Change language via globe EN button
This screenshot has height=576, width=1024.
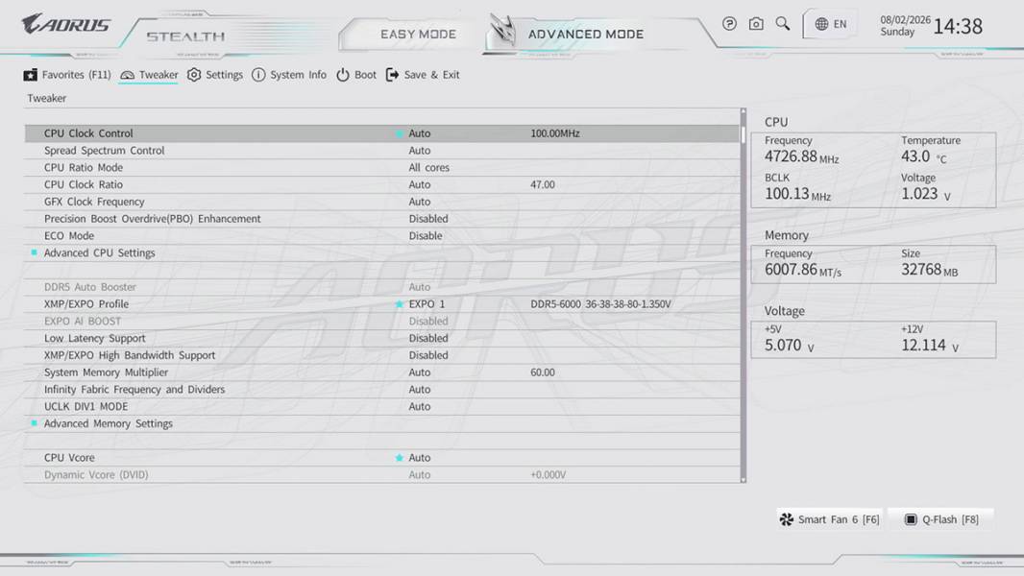click(831, 24)
